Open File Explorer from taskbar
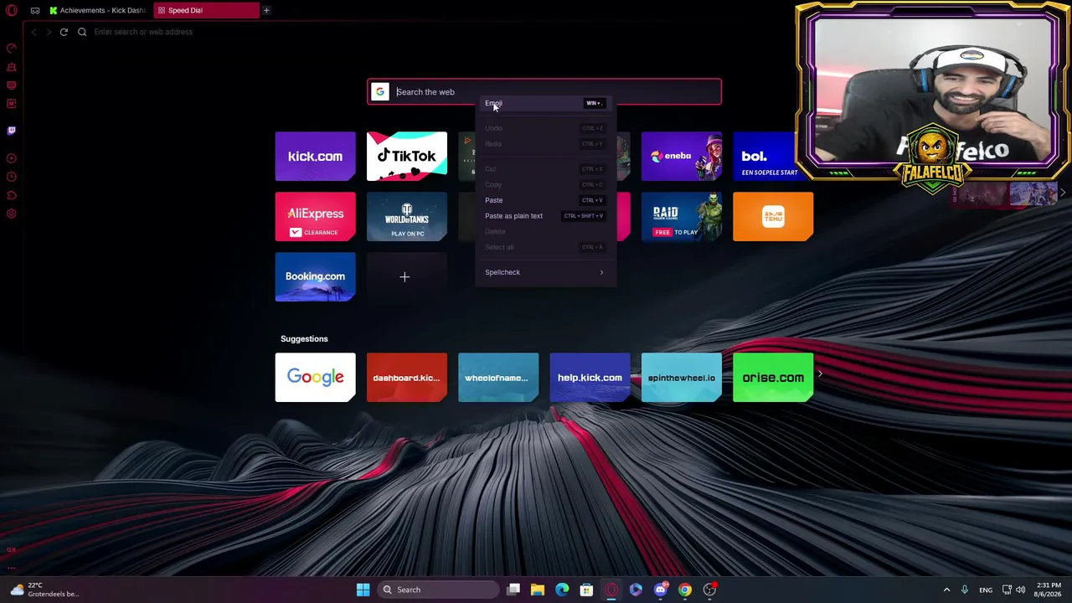1072x603 pixels. (538, 590)
